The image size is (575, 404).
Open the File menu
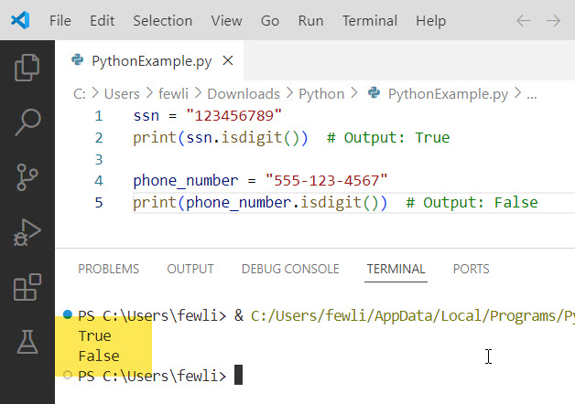point(60,20)
